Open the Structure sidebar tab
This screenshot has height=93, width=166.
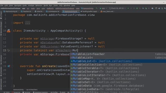[1, 60]
